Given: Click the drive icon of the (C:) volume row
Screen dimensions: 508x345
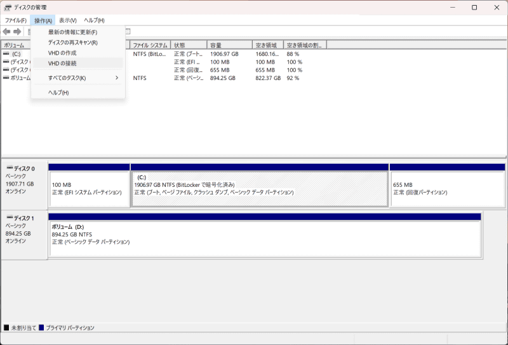Looking at the screenshot, I should [x=6, y=53].
